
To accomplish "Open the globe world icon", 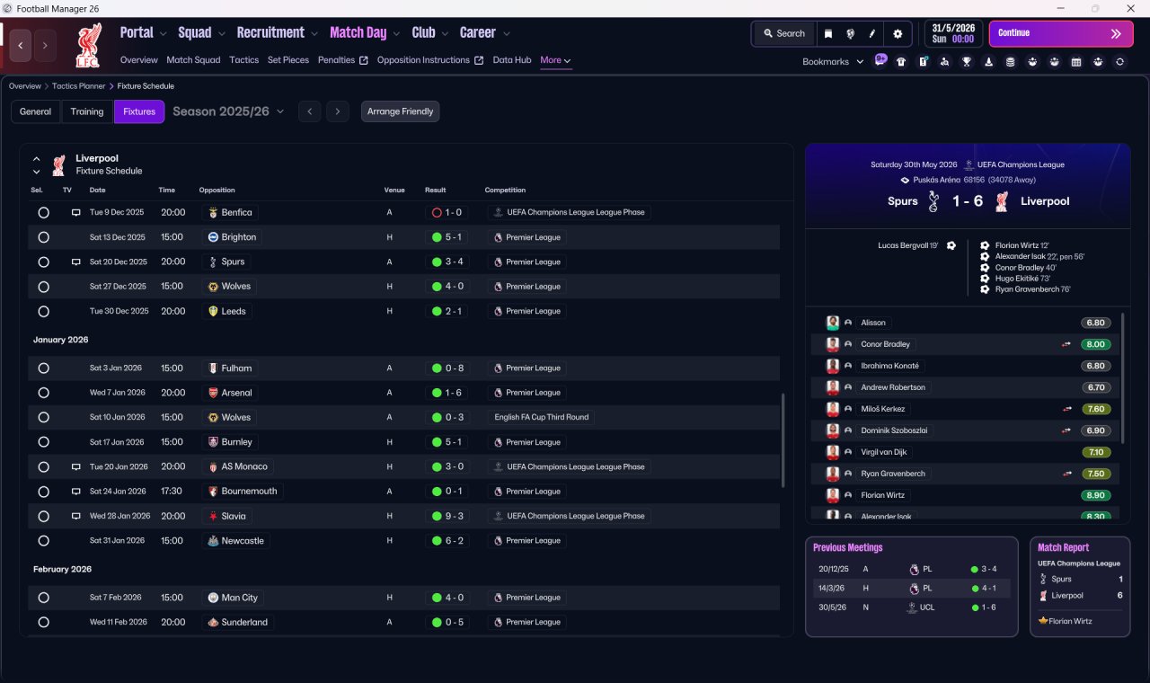I will pos(850,33).
